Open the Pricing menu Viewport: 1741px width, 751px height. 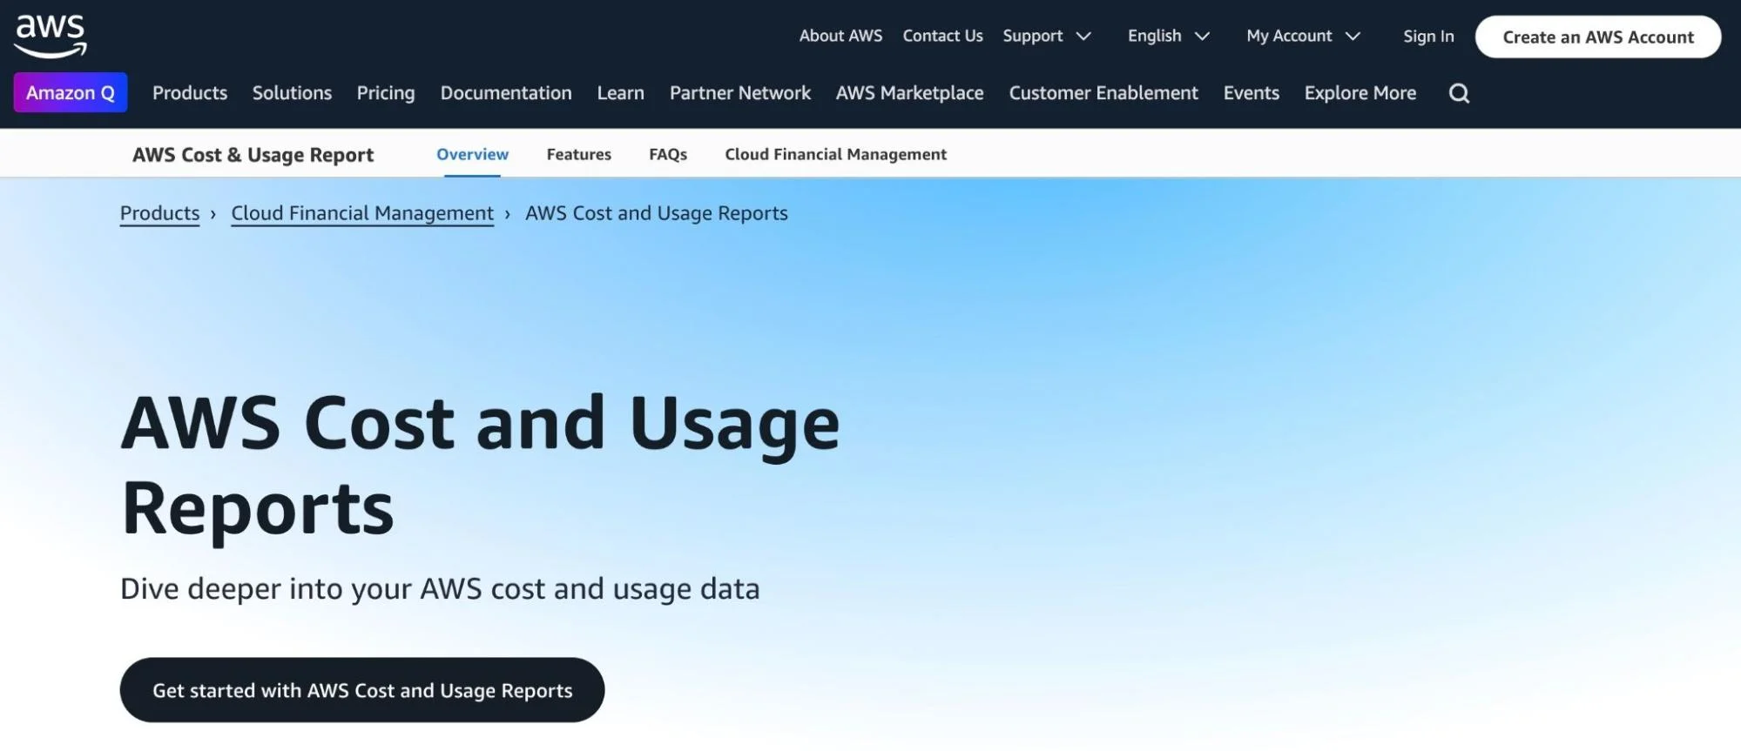point(386,93)
